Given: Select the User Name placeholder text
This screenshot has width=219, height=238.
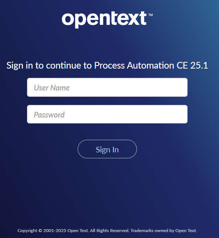Looking at the screenshot, I should click(52, 88).
